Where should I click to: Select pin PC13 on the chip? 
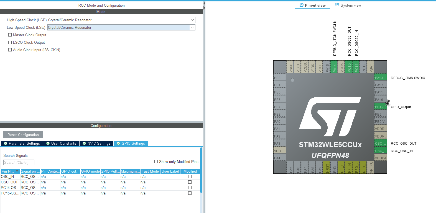point(364,67)
